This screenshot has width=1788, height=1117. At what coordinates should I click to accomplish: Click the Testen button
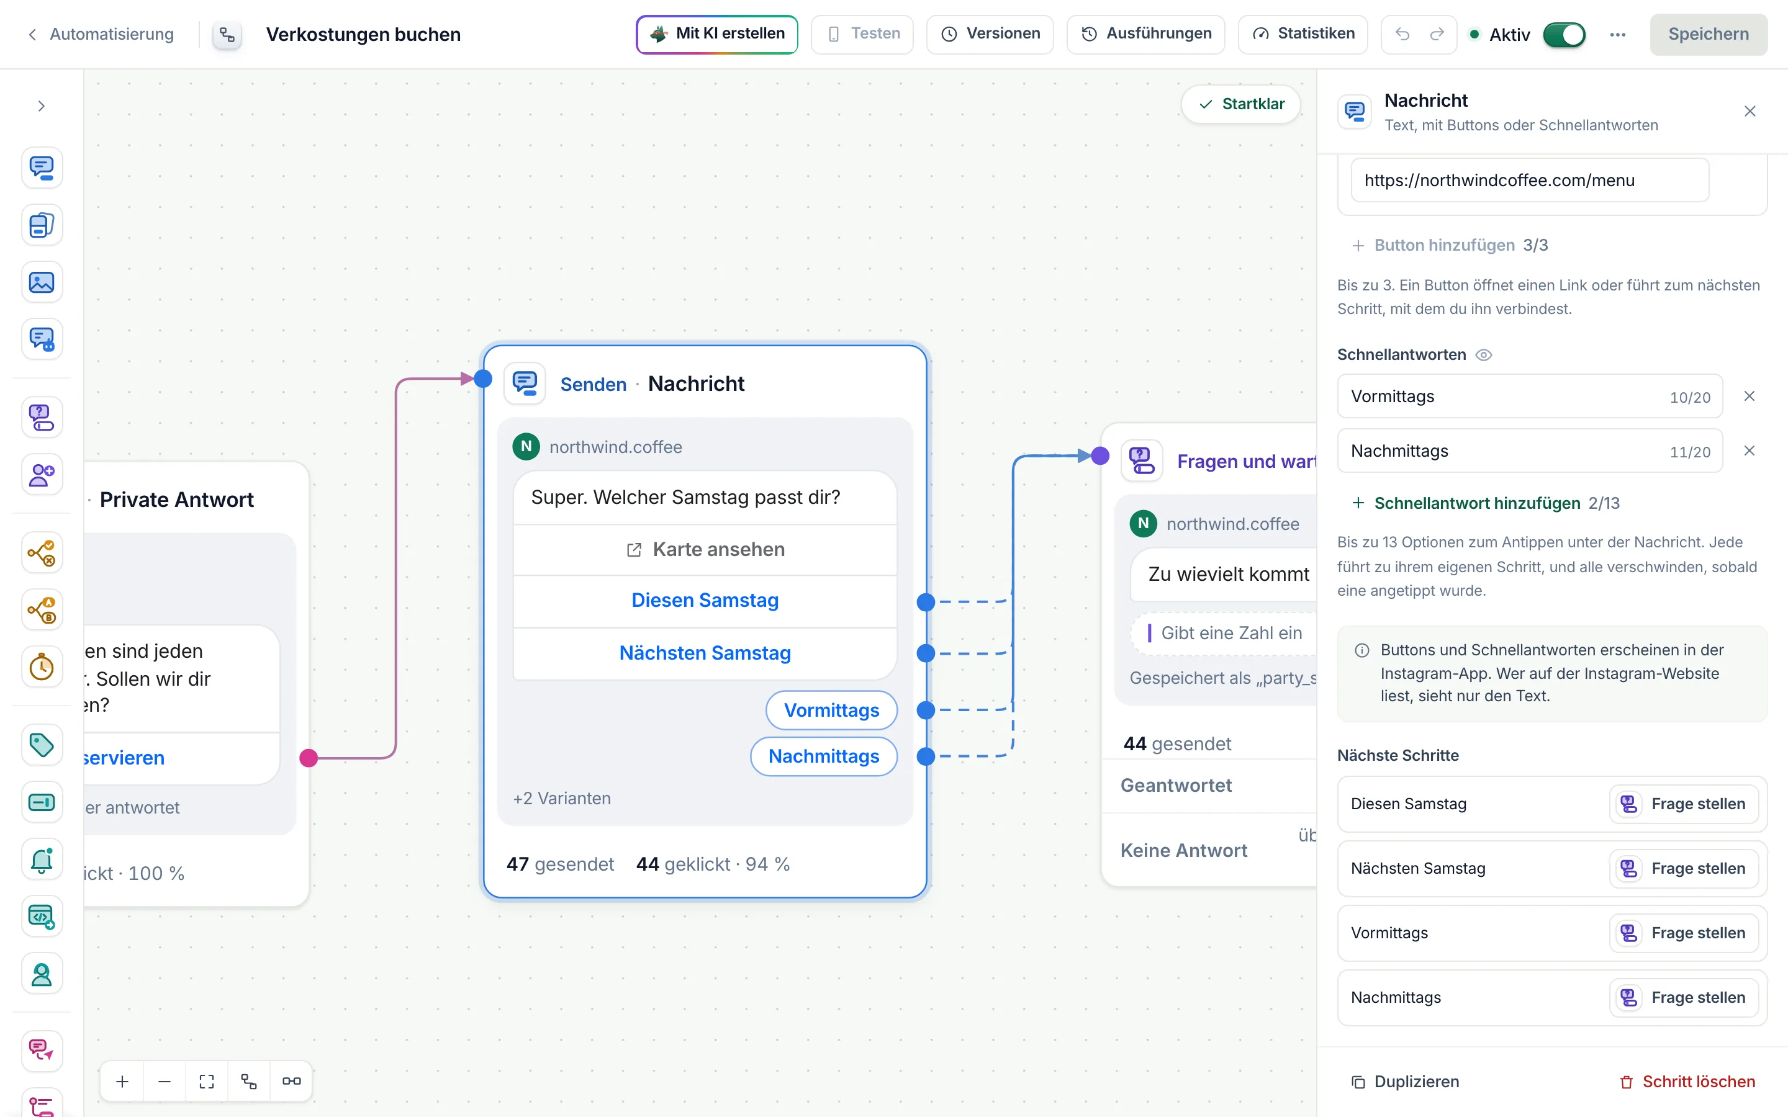coord(862,34)
